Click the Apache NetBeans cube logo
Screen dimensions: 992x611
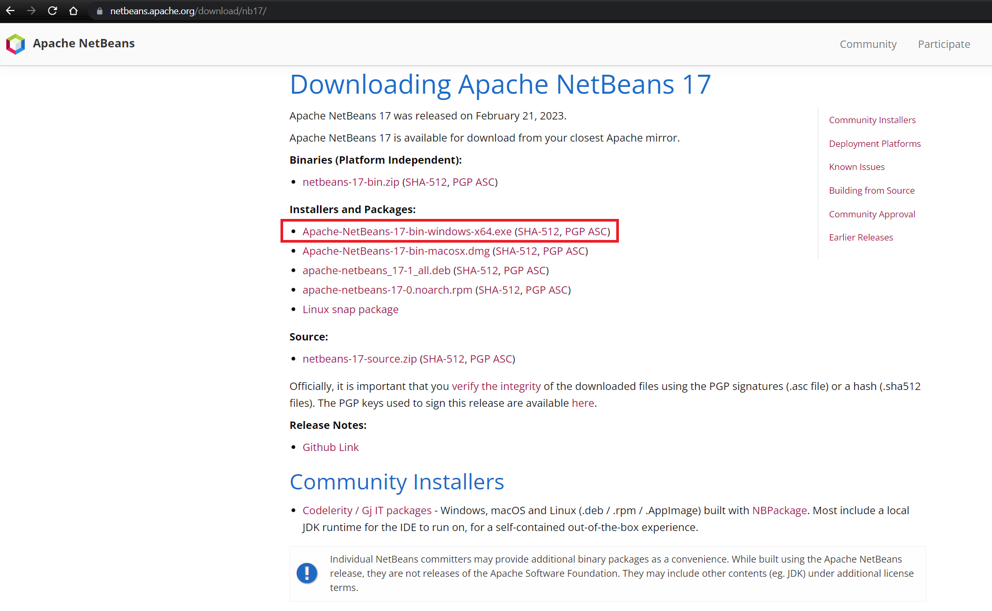click(x=16, y=44)
